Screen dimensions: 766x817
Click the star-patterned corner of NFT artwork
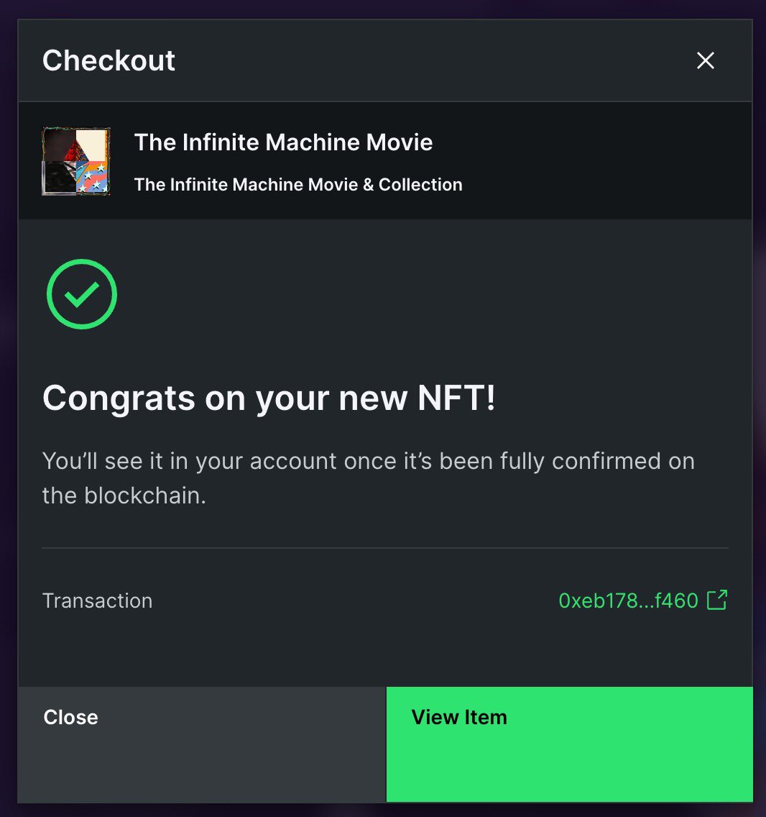click(x=93, y=177)
